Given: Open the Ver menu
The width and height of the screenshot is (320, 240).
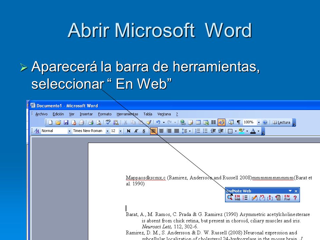Looking at the screenshot, I should pos(72,114).
